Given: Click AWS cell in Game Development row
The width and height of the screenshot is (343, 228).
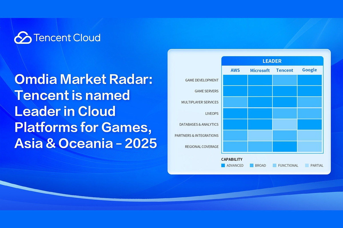Looking at the screenshot, I should [235, 80].
